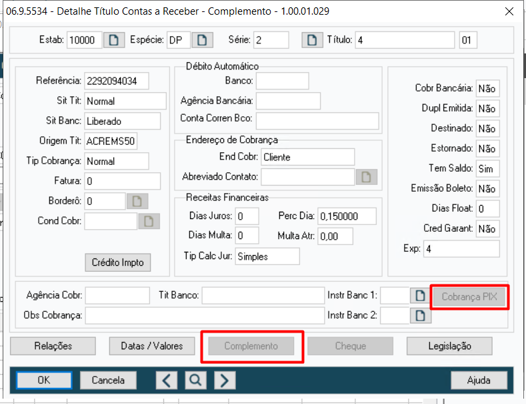Click the Multa Atr field

click(x=335, y=236)
